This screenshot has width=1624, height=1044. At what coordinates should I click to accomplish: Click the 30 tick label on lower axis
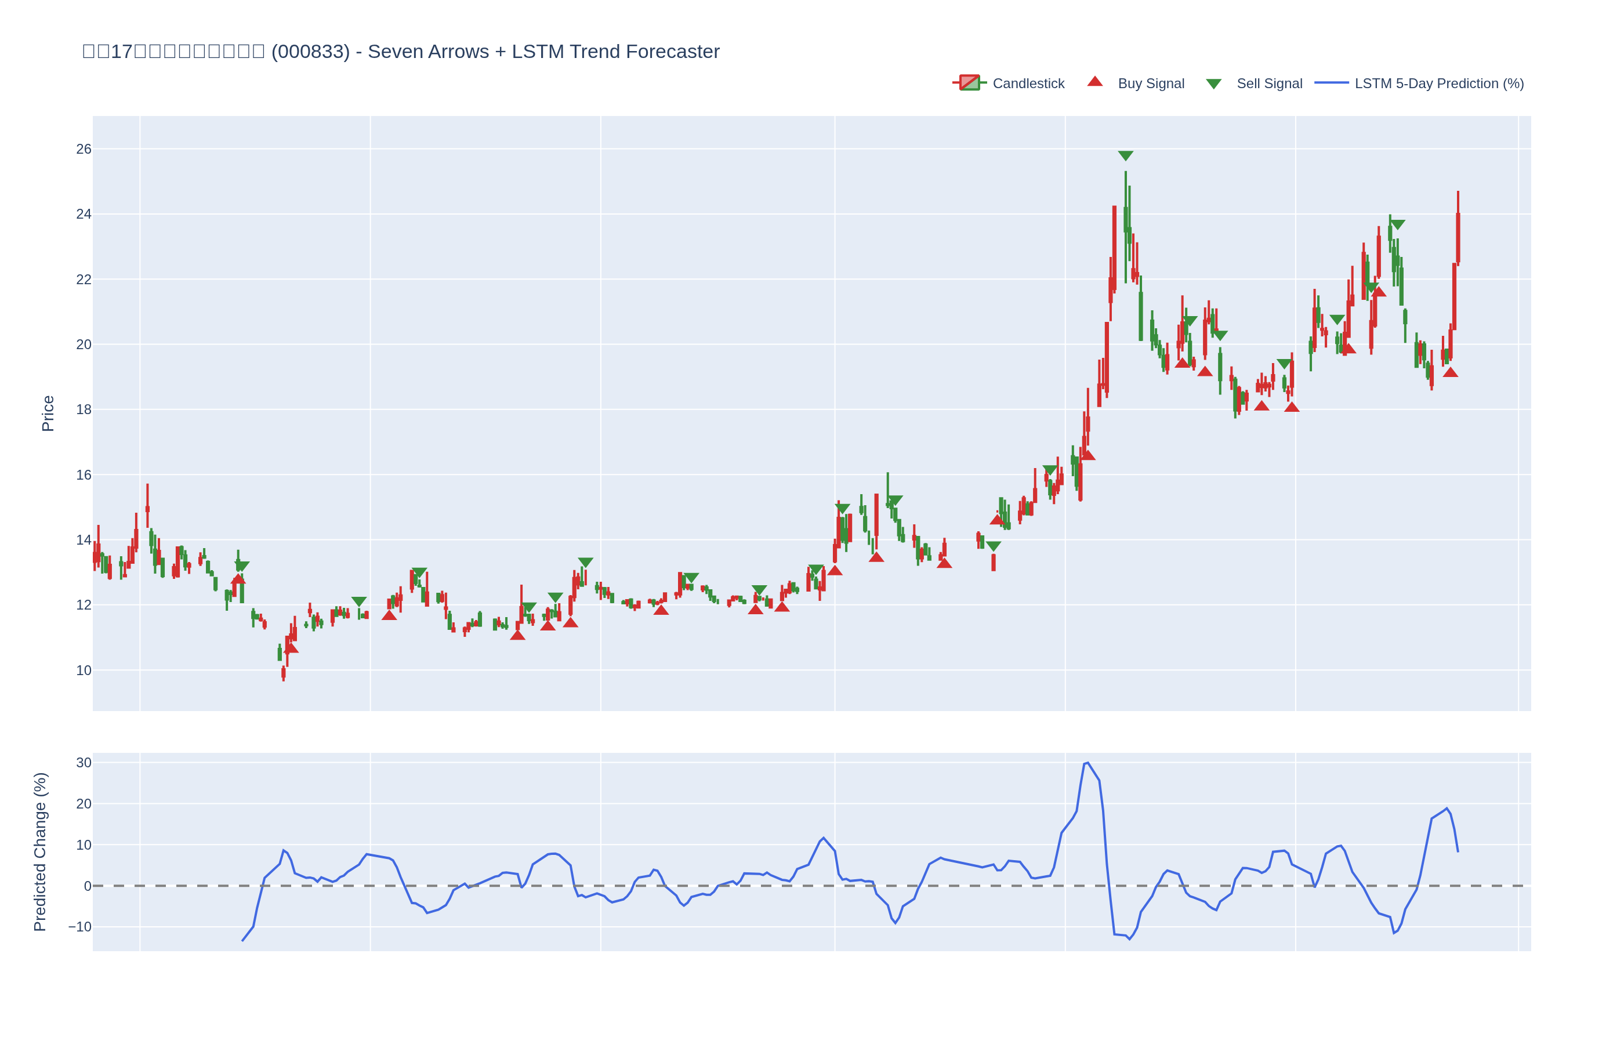click(84, 763)
